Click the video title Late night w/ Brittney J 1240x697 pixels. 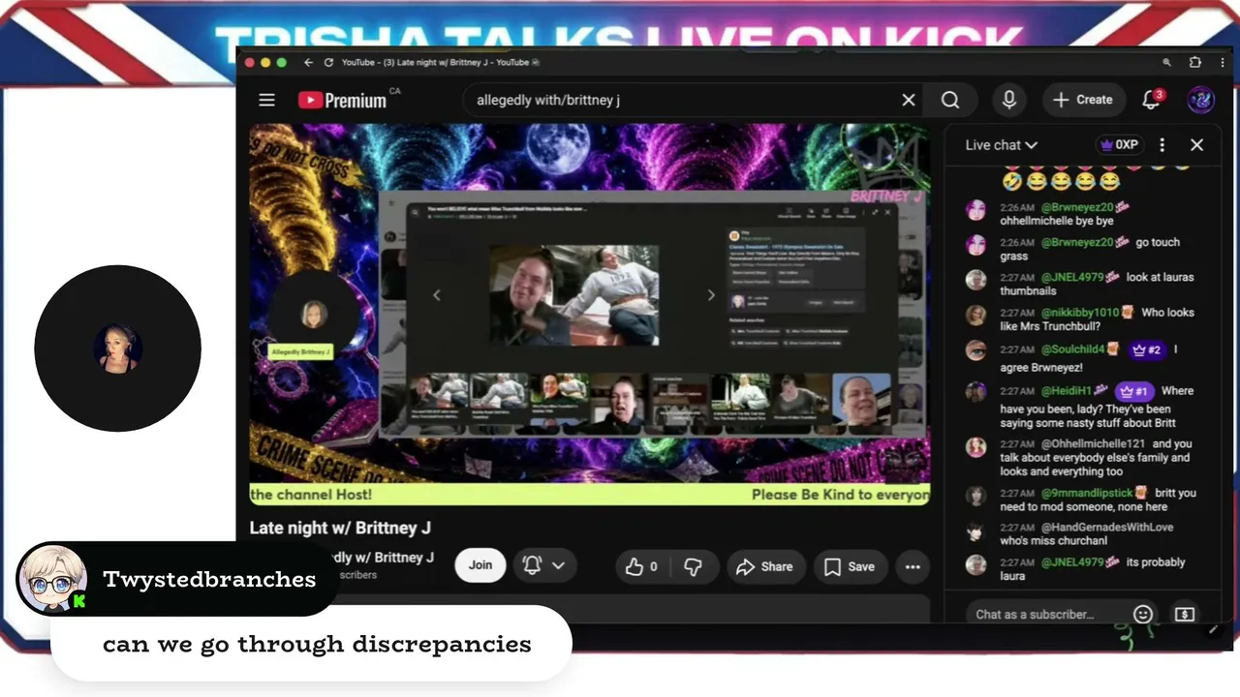pyautogui.click(x=340, y=528)
